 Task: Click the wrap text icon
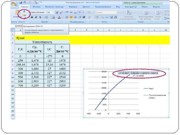tap(89, 12)
